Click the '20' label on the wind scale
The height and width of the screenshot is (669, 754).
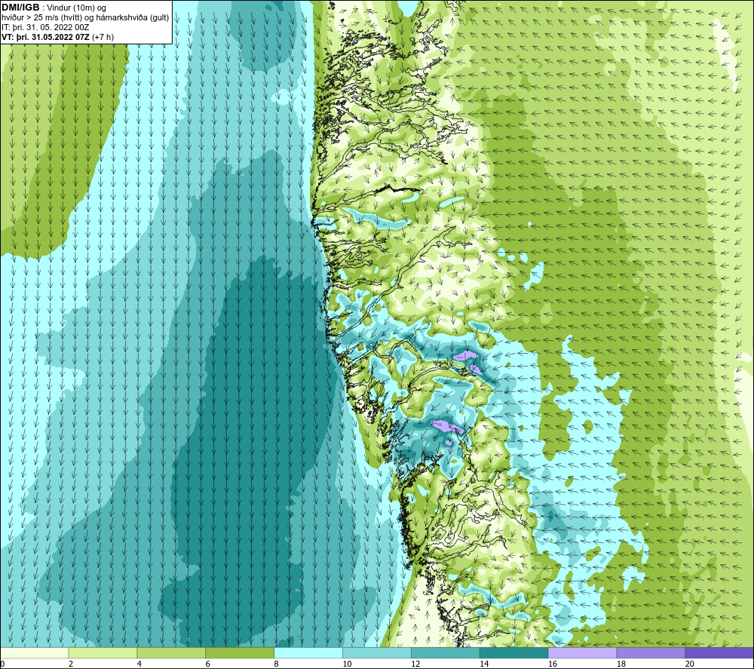coord(690,664)
